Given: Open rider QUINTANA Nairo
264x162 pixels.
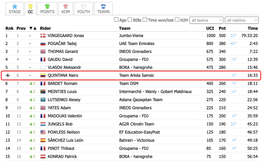Looking at the screenshot, I should 63,75.
